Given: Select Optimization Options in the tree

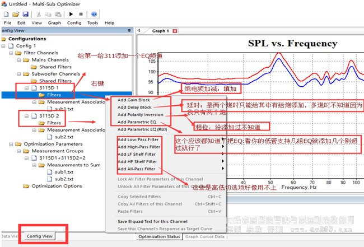Looking at the screenshot, I should [x=57, y=186].
